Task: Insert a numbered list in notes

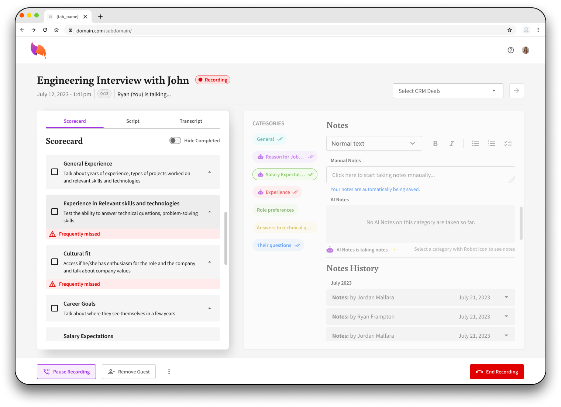Action: (492, 143)
